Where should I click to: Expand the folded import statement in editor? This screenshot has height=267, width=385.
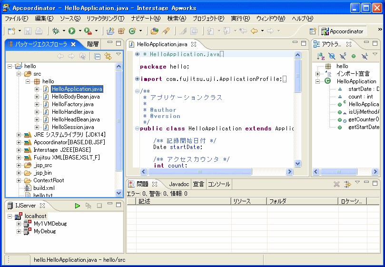(x=137, y=79)
